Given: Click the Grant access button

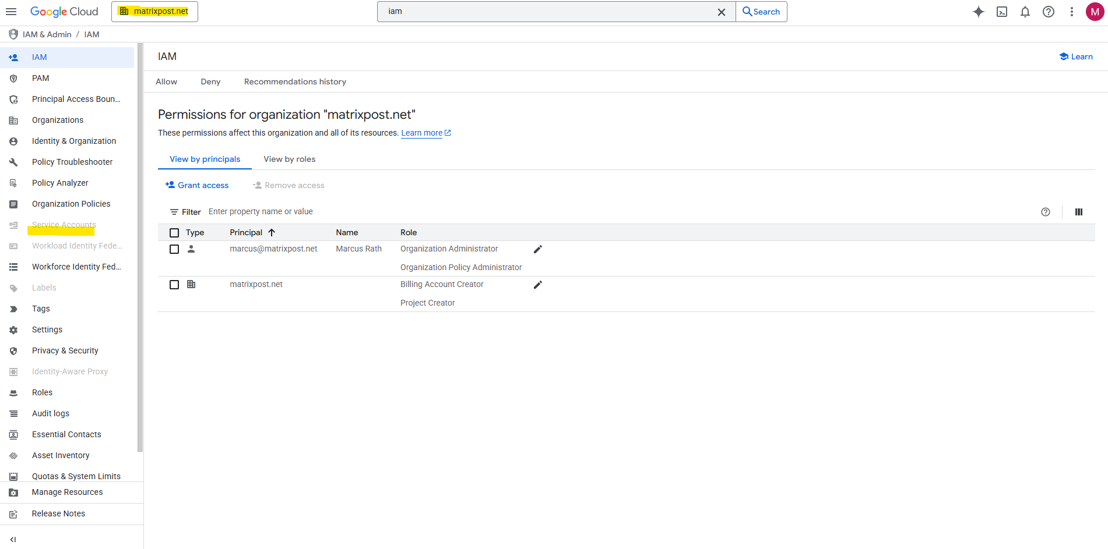Looking at the screenshot, I should point(197,185).
